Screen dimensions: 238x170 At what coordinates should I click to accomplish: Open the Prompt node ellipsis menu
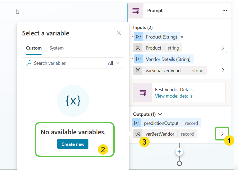tap(225, 11)
